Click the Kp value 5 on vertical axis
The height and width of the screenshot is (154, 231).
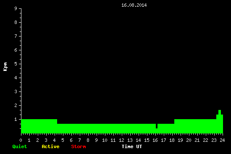[16, 64]
